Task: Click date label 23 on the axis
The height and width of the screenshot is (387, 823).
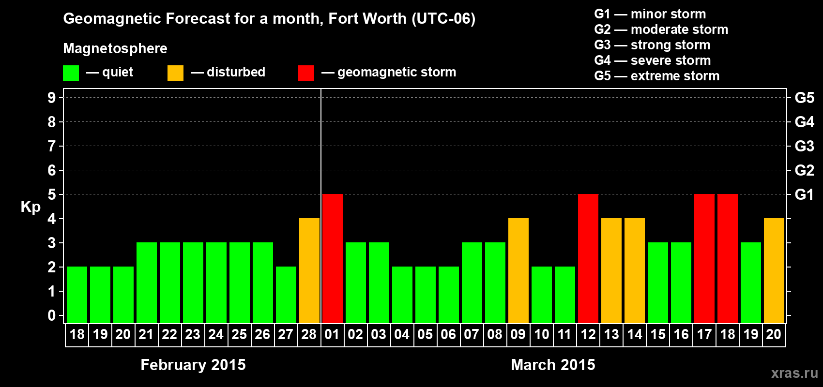Action: [193, 335]
